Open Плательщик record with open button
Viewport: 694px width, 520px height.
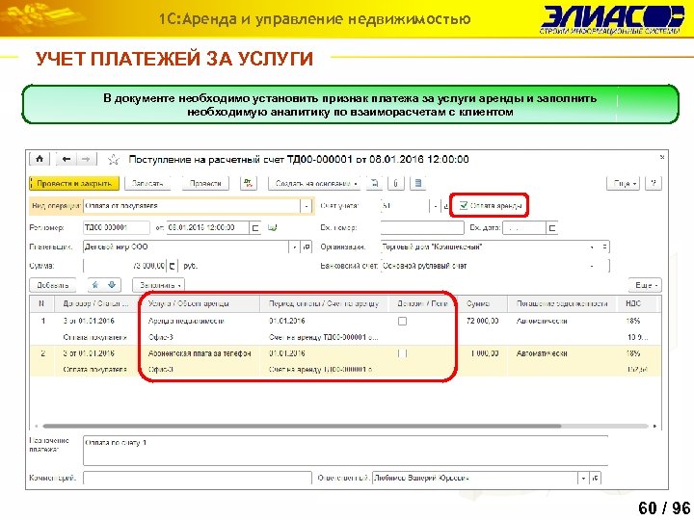tap(307, 247)
